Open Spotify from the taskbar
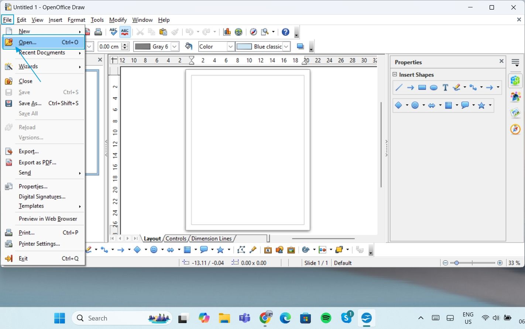Image resolution: width=525 pixels, height=329 pixels. coord(326,318)
